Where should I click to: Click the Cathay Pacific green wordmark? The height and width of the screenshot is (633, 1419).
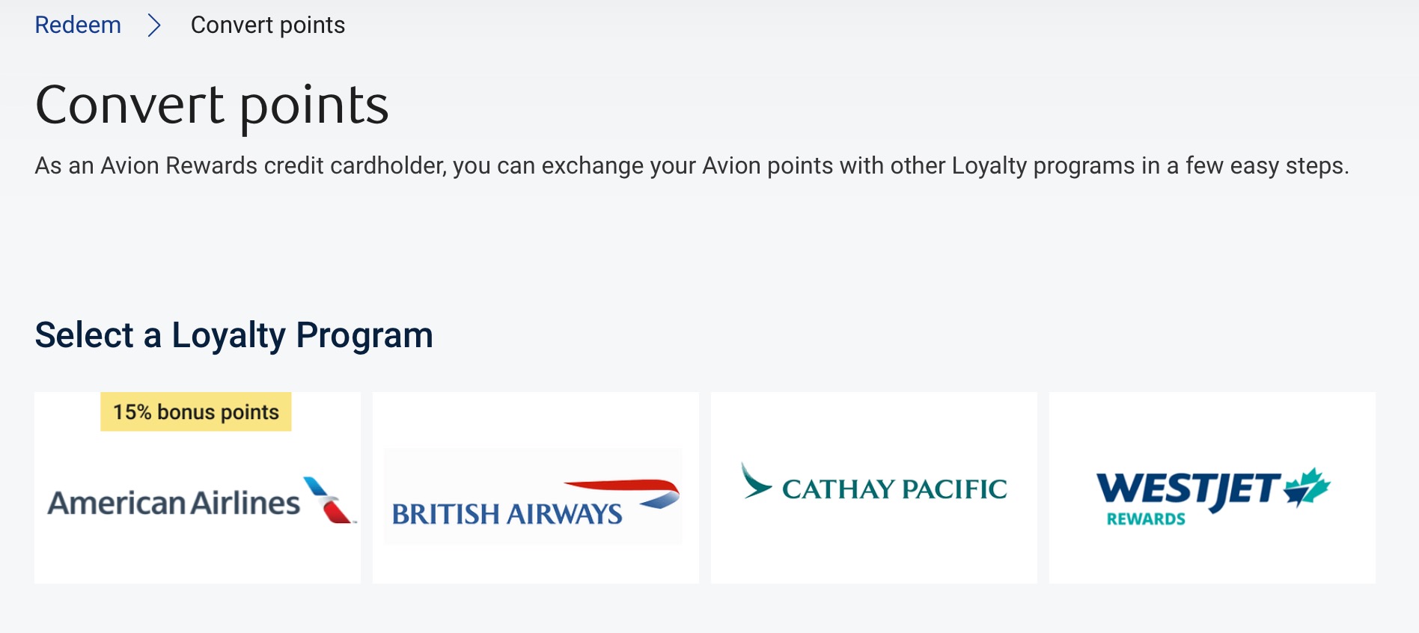[894, 489]
